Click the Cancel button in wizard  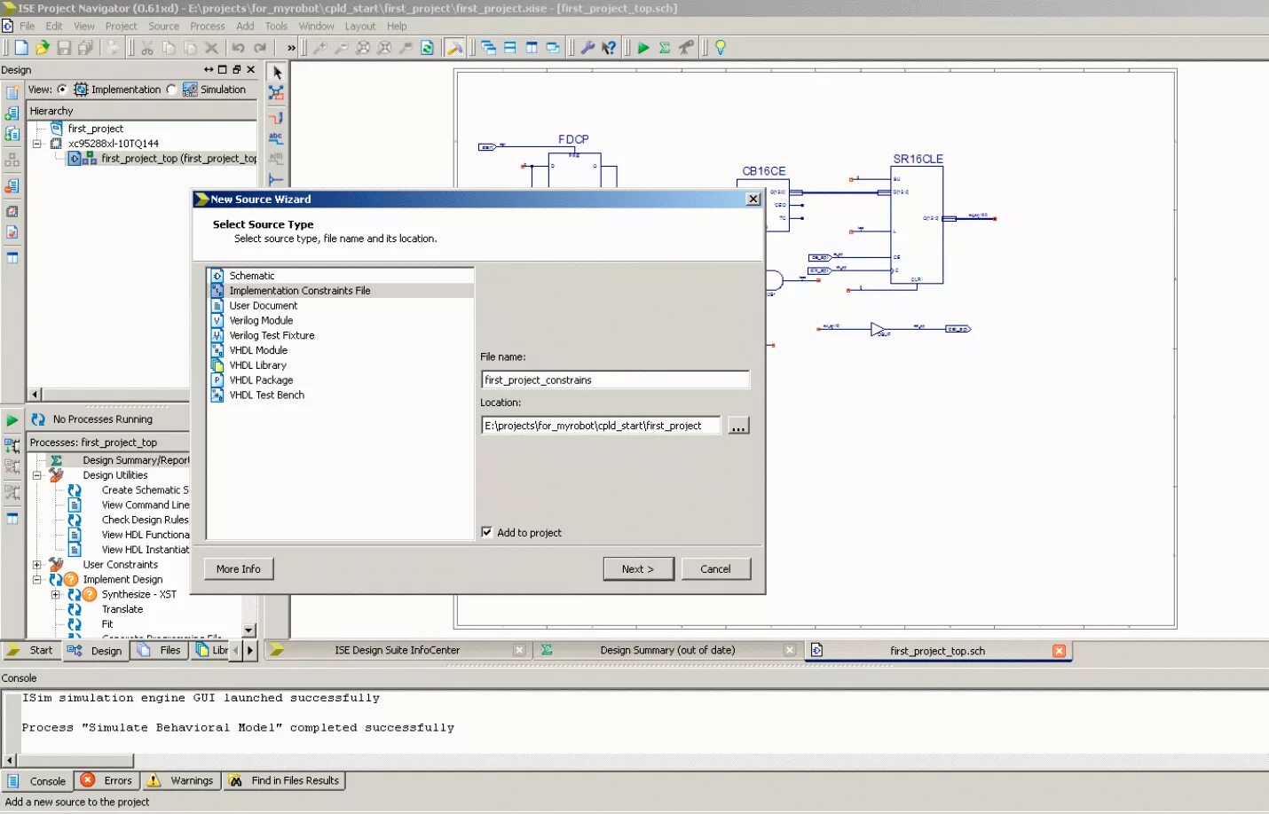[x=715, y=568]
